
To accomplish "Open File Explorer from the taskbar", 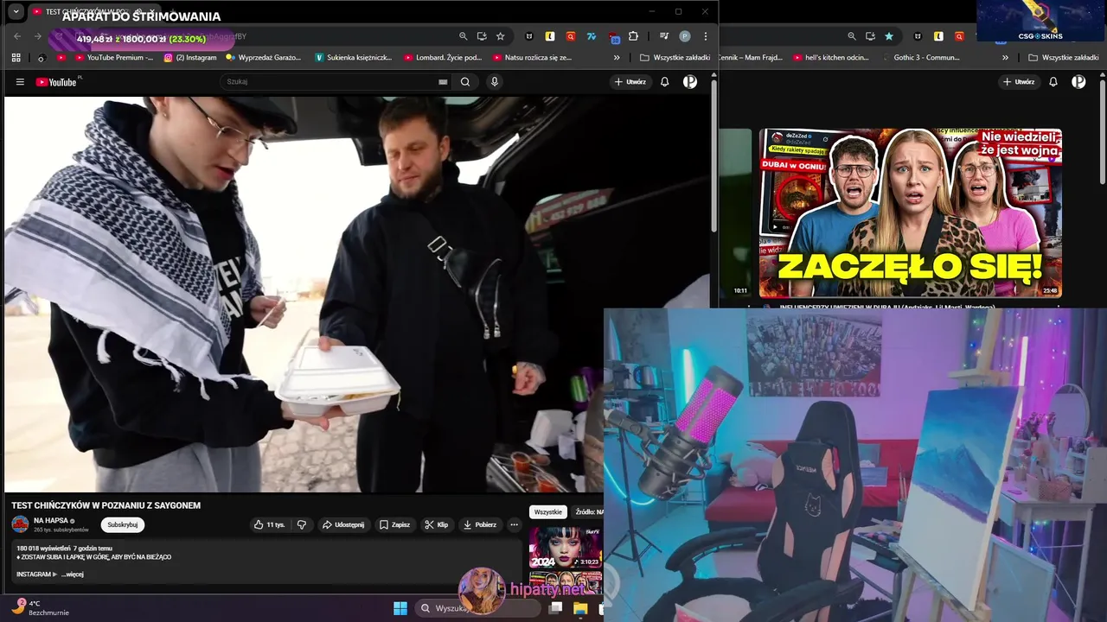I will coord(580,608).
